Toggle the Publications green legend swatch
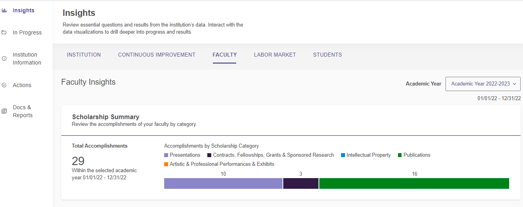 [x=400, y=155]
